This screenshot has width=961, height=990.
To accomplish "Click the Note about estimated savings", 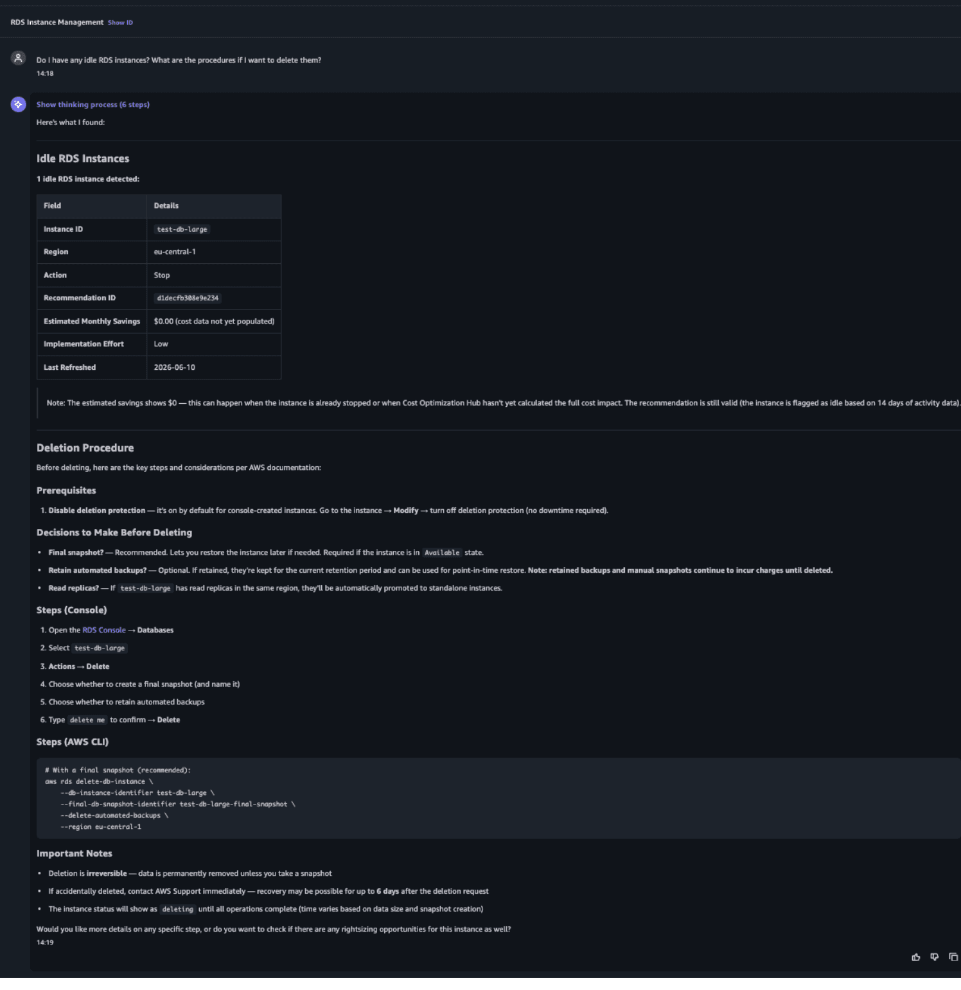I will (x=503, y=403).
